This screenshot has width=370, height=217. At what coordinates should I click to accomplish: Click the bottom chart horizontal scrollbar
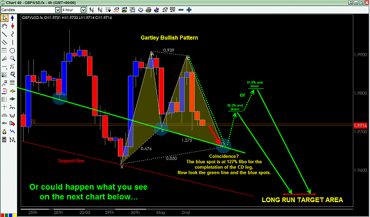[x=187, y=209]
